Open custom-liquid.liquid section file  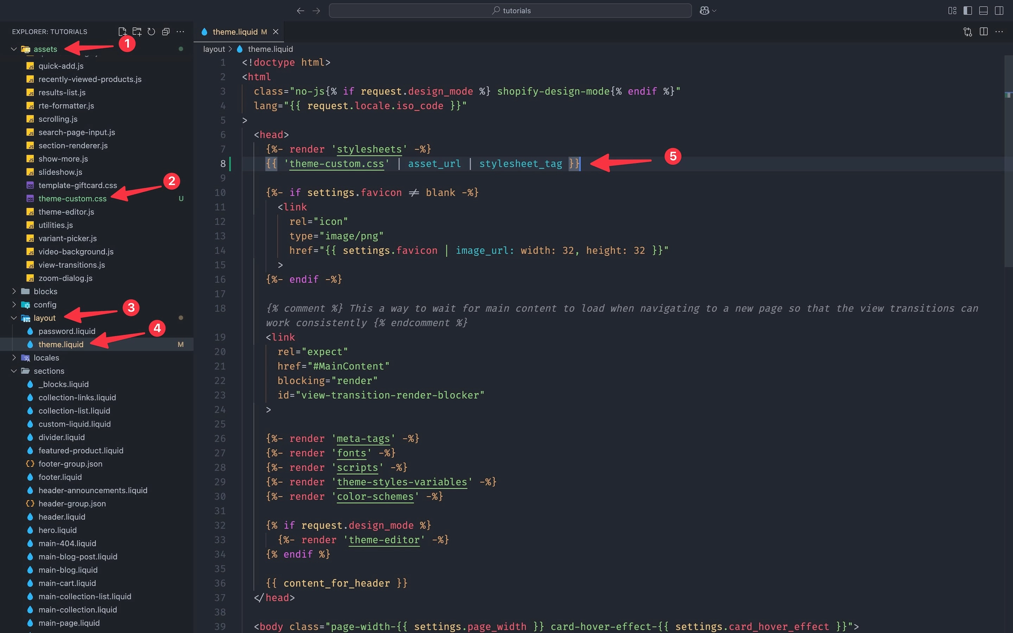(x=75, y=424)
